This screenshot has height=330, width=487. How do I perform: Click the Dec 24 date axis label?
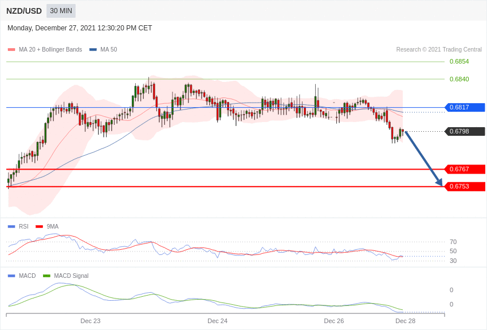pyautogui.click(x=217, y=321)
